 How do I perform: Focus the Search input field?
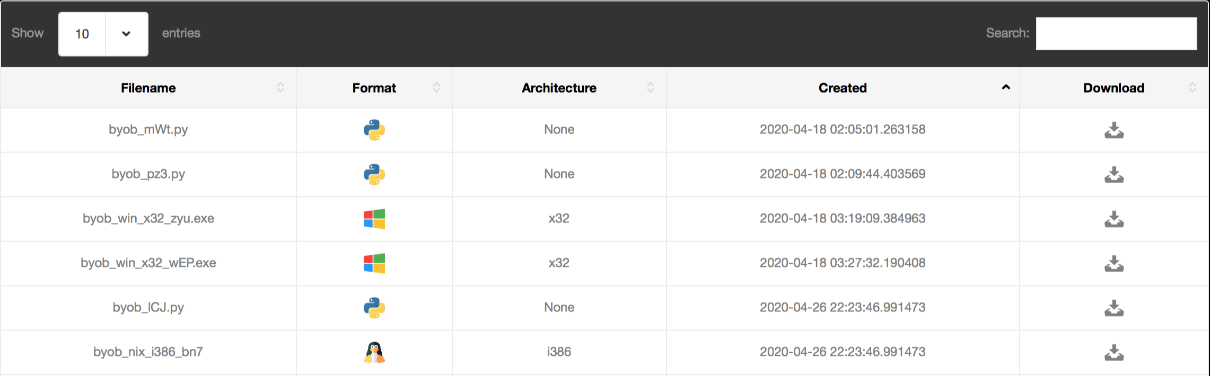pyautogui.click(x=1117, y=33)
